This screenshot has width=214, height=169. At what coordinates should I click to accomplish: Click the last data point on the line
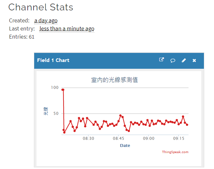187,125
